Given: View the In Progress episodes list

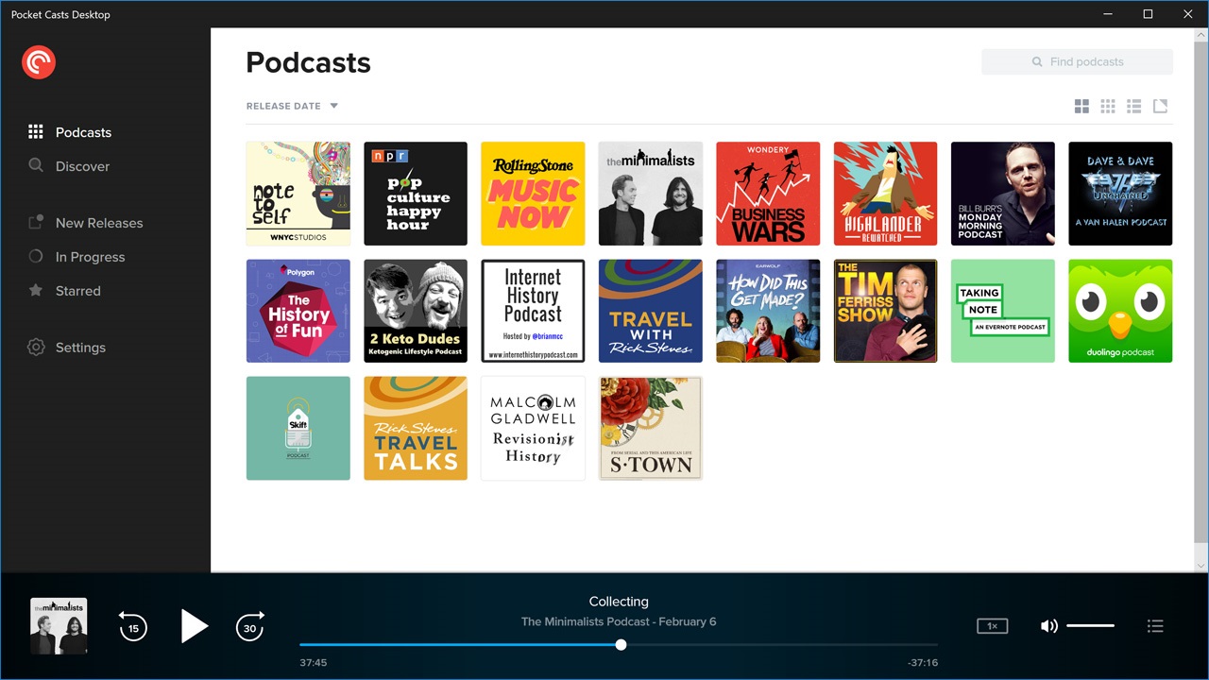Looking at the screenshot, I should [x=90, y=256].
